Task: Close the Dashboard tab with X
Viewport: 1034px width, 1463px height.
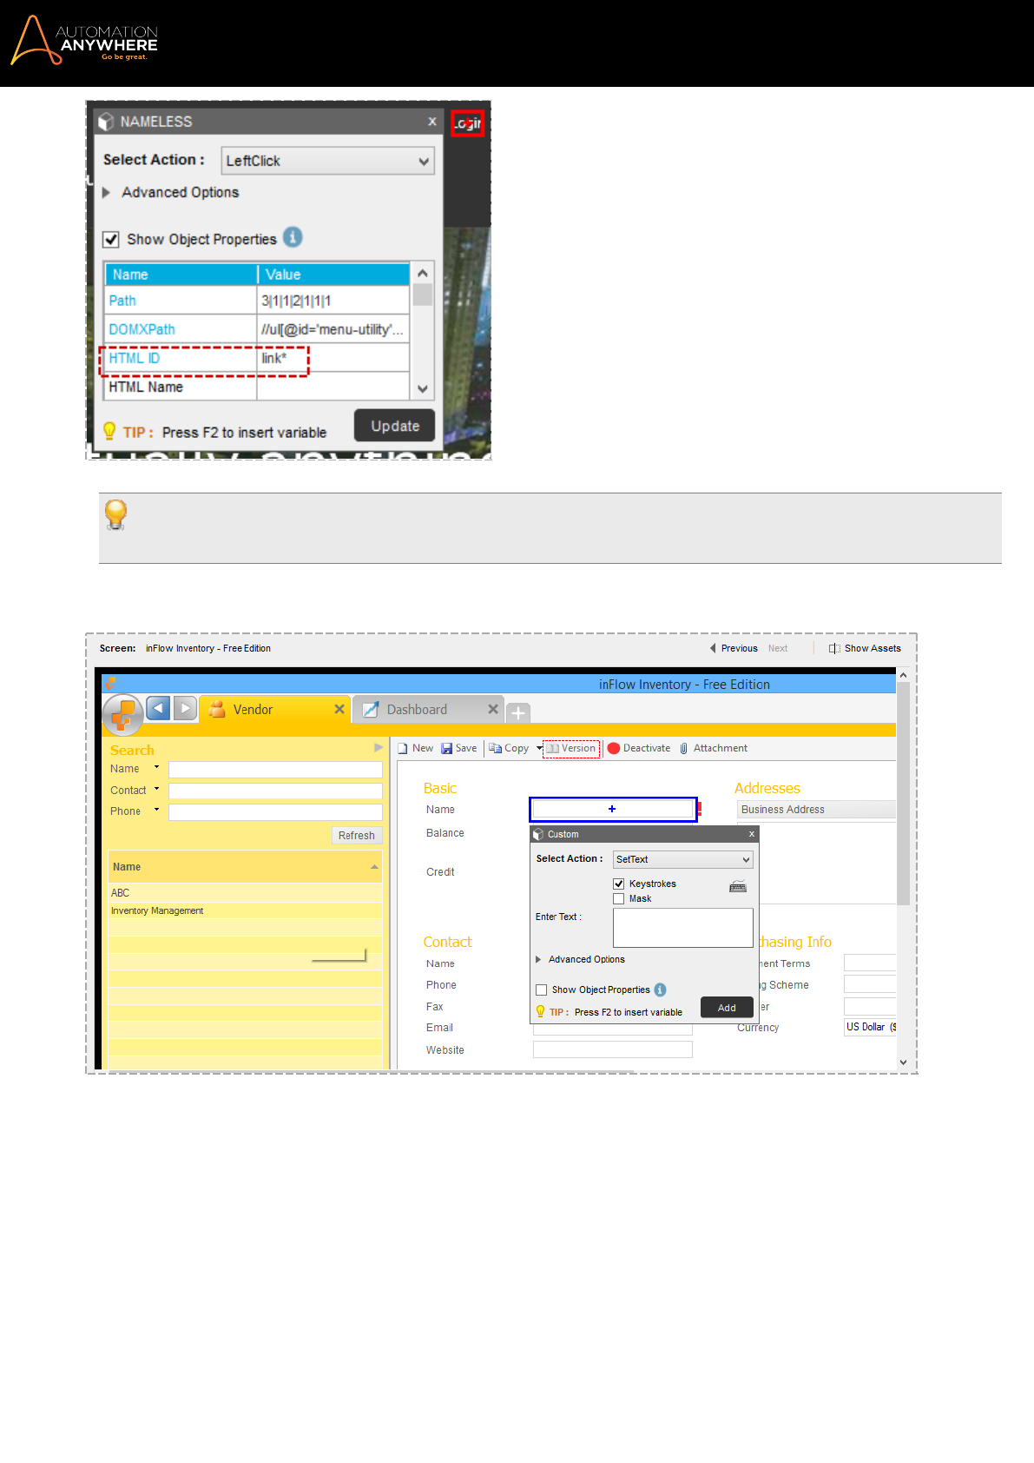Action: tap(493, 709)
